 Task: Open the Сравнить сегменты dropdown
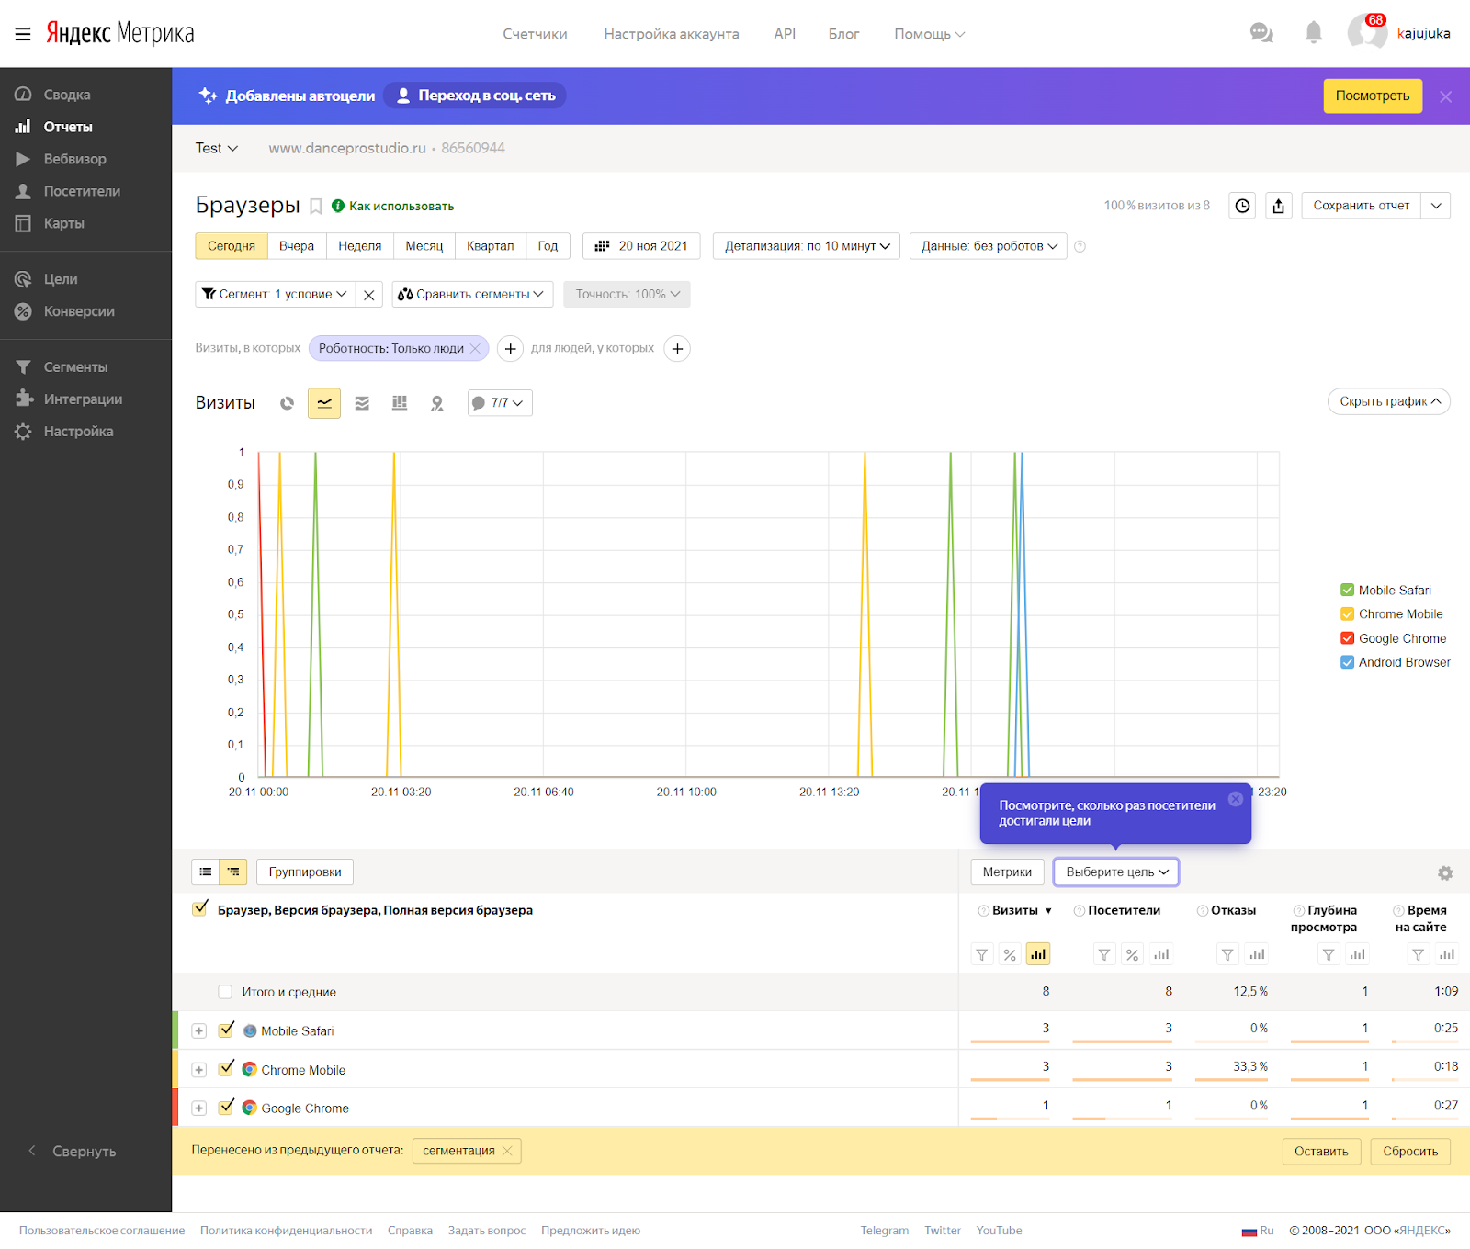[473, 295]
